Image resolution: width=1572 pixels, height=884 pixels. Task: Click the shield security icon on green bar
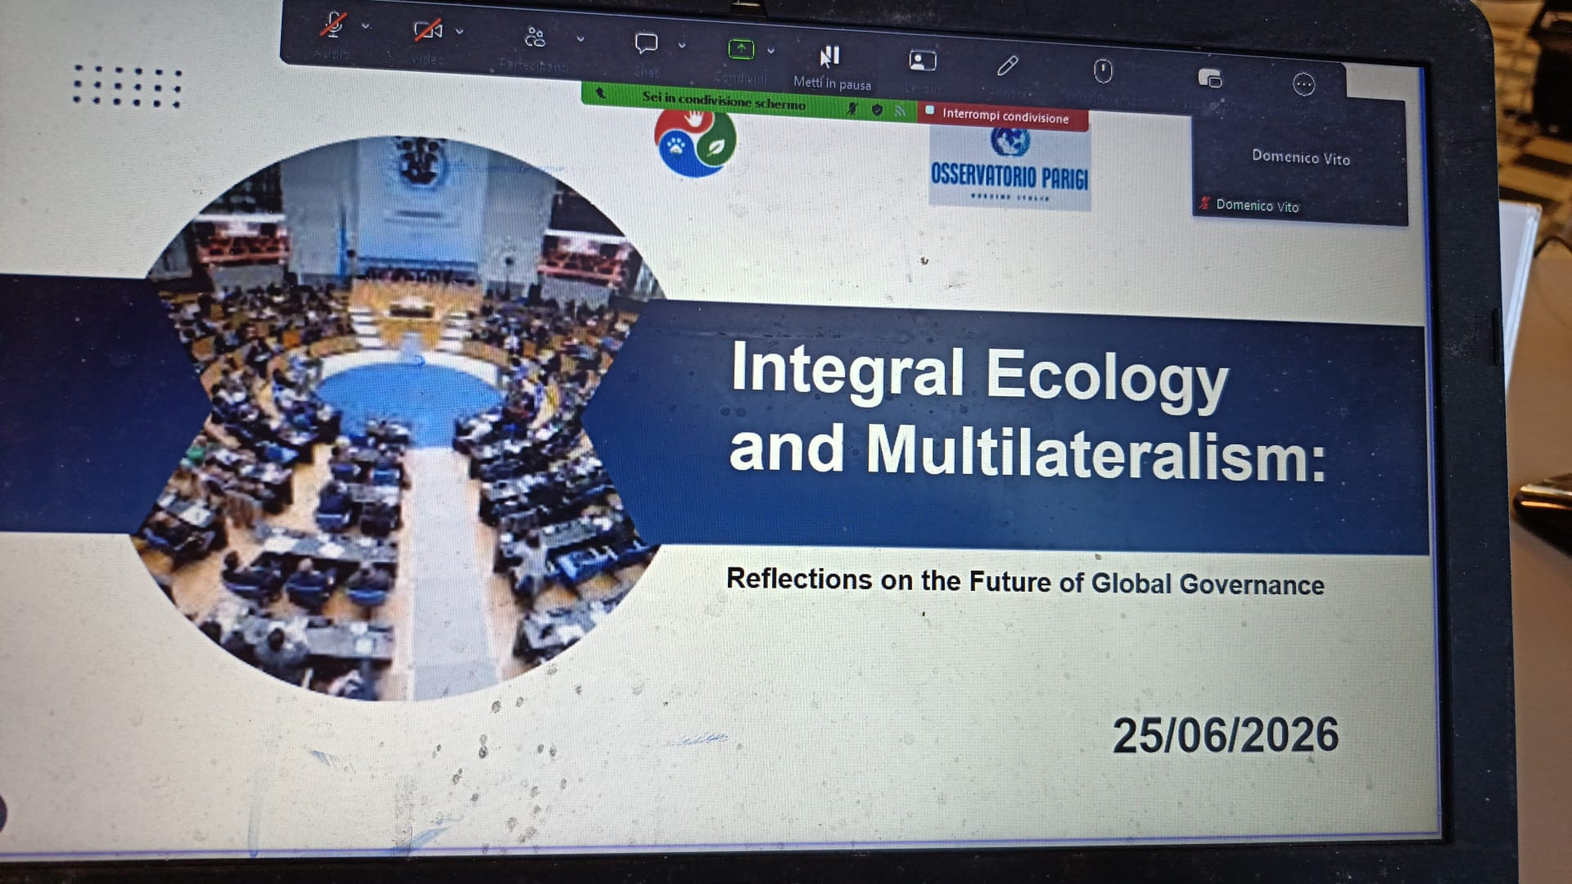click(x=877, y=109)
